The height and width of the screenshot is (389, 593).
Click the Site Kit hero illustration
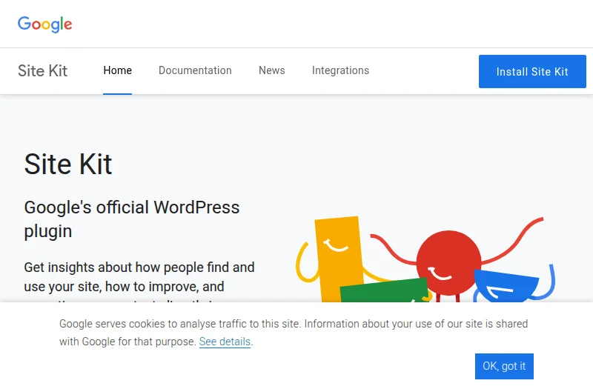pos(425,259)
